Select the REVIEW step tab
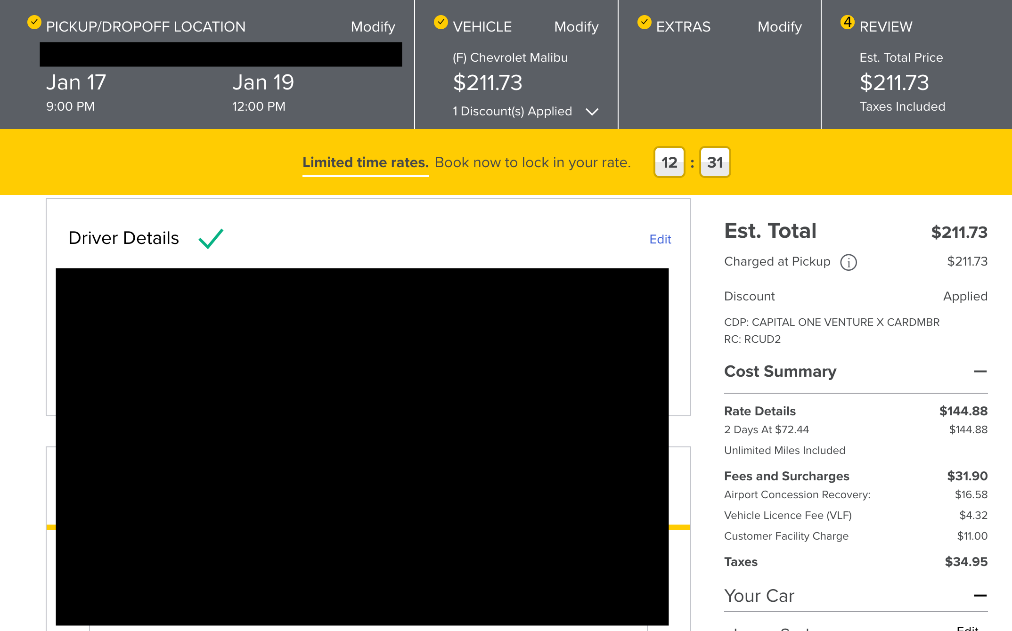1012x631 pixels. pyautogui.click(x=886, y=27)
